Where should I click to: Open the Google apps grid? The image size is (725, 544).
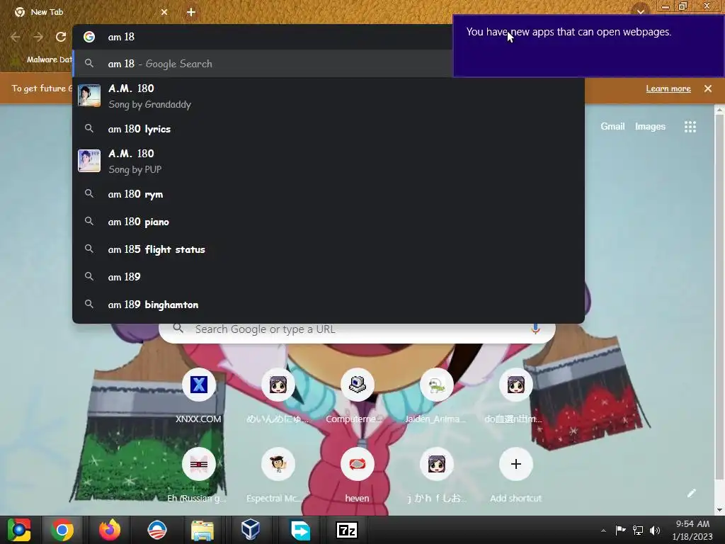(690, 127)
